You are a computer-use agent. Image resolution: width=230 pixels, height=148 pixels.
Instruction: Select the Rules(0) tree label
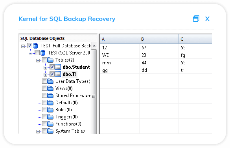64,110
